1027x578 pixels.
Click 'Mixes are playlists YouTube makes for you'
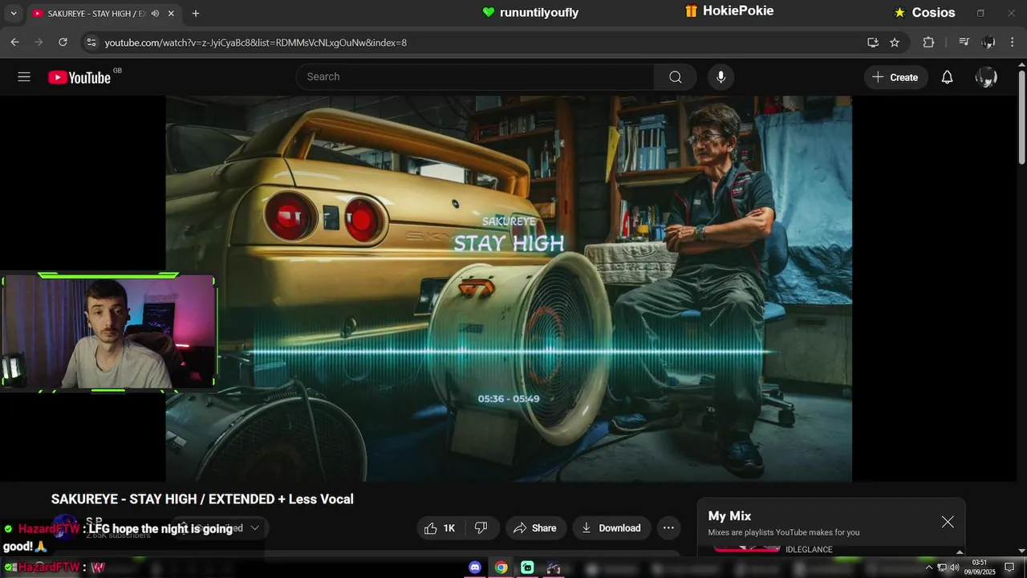coord(784,532)
